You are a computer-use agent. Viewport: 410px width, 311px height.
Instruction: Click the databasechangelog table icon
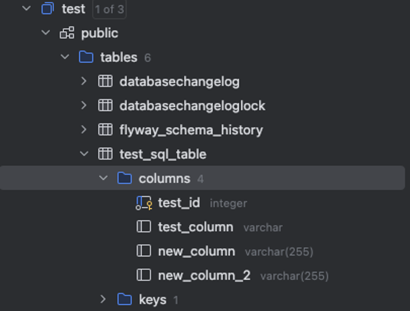(105, 82)
